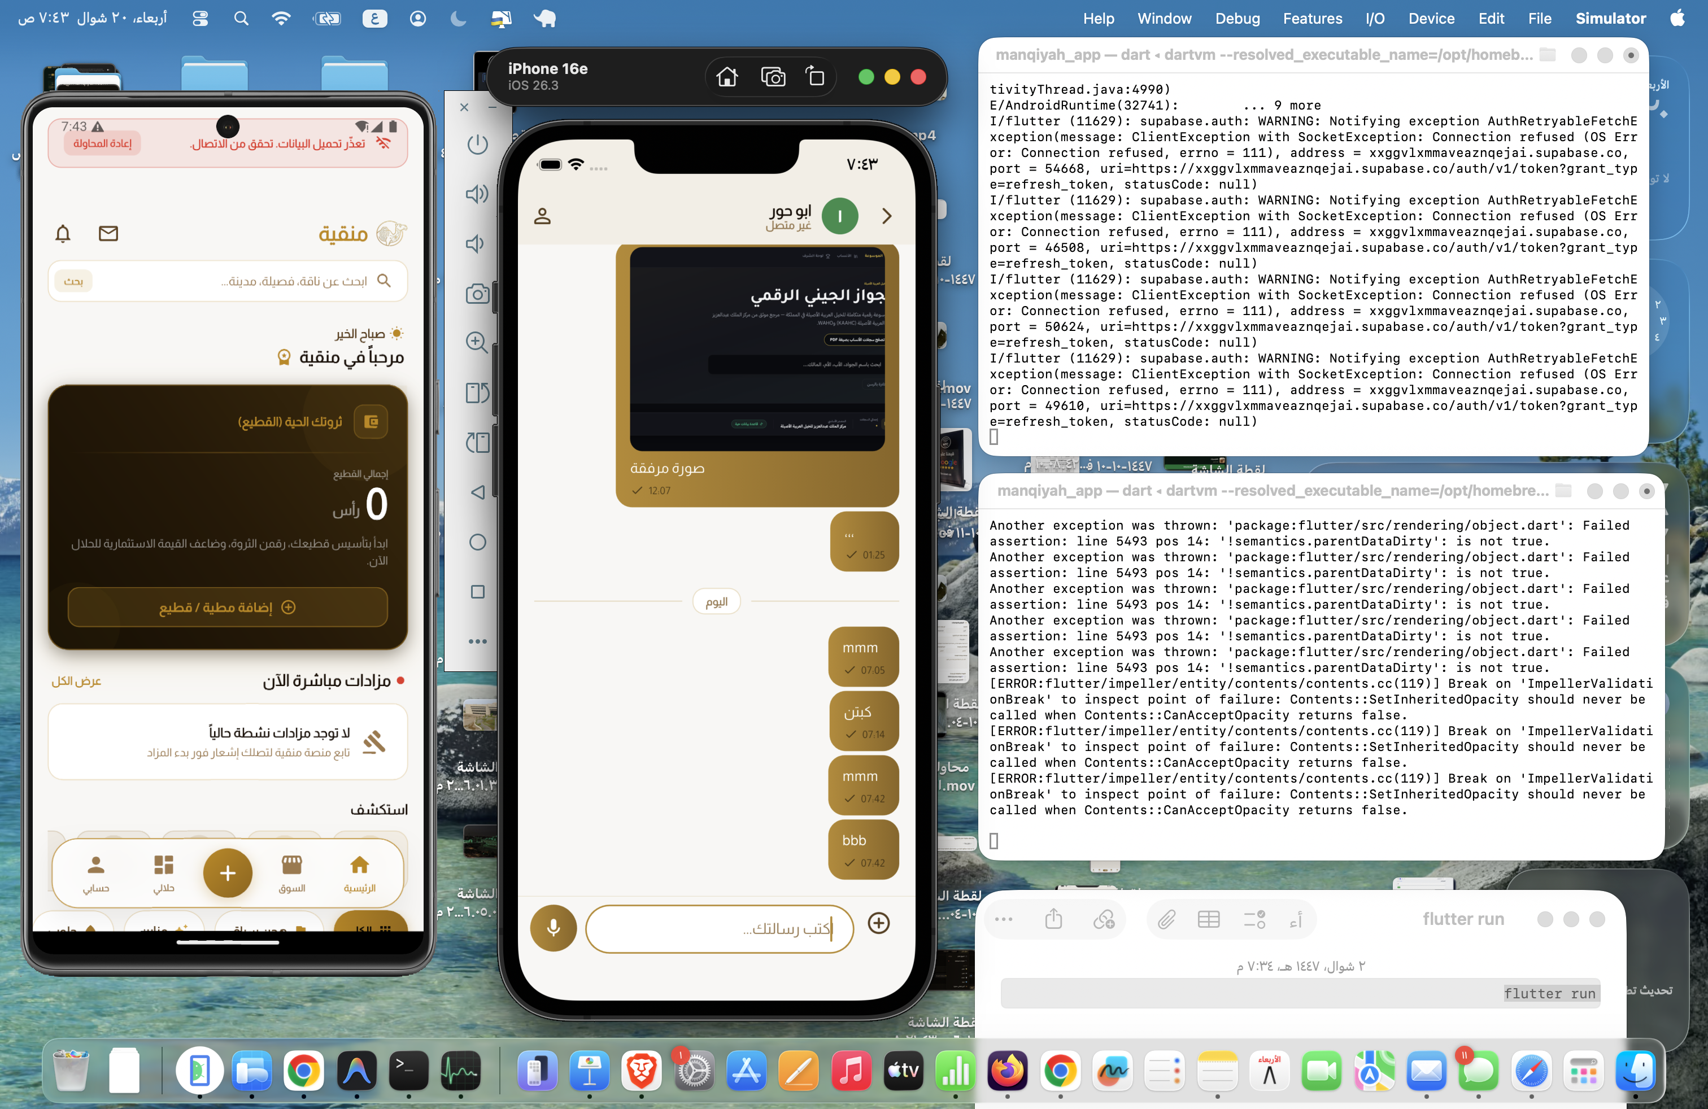Click emulator volume up icon

click(x=477, y=194)
